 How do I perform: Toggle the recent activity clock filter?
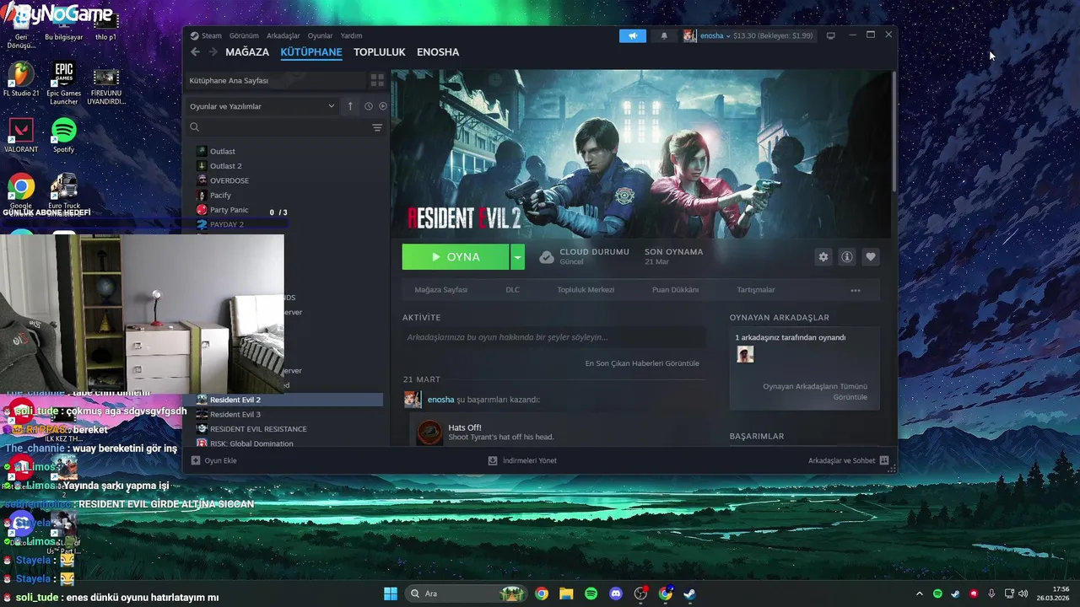tap(369, 106)
